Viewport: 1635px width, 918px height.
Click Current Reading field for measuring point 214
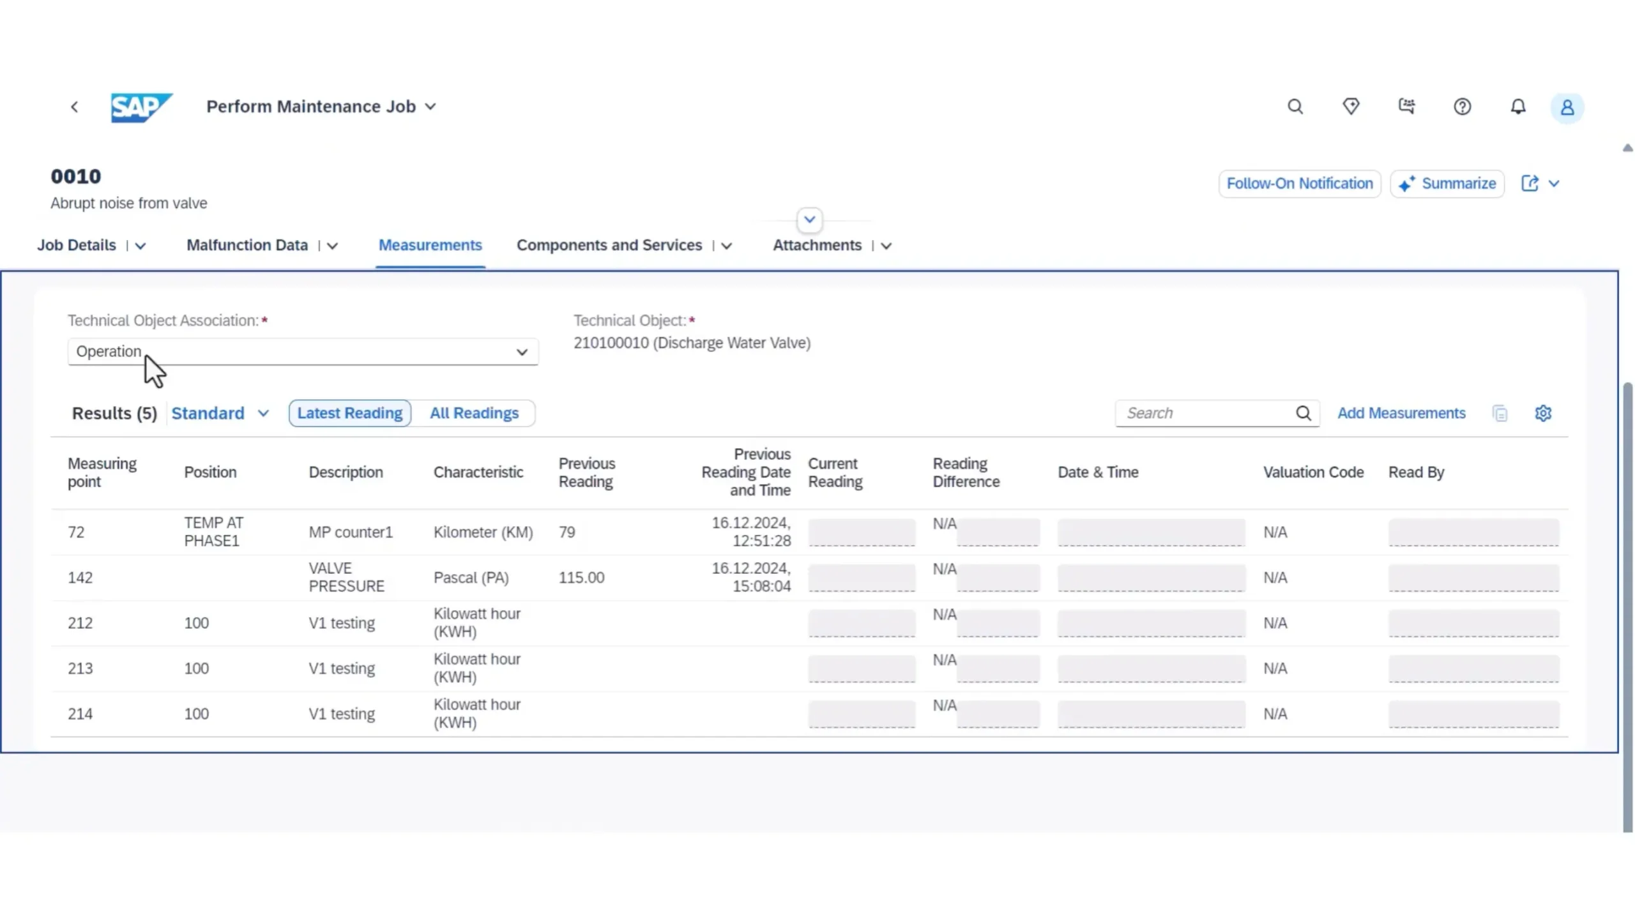(x=861, y=713)
